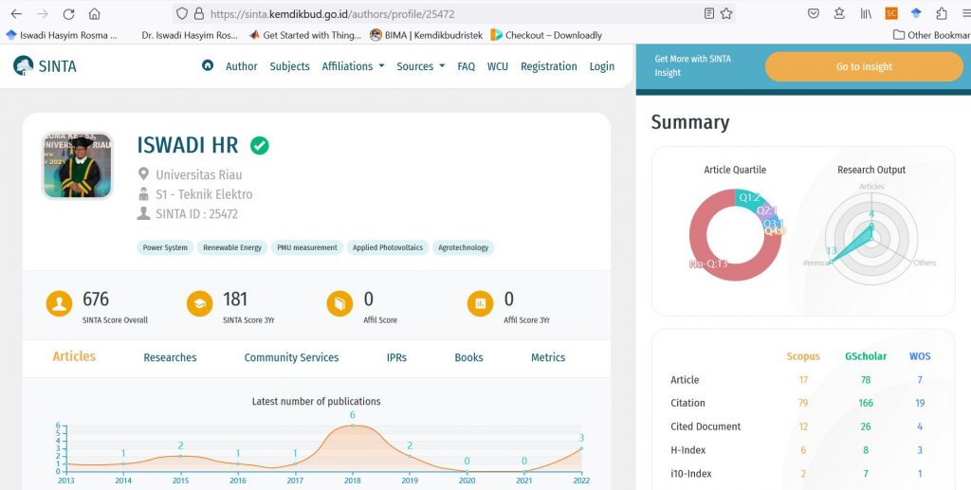The width and height of the screenshot is (971, 490).
Task: Click the GScholar column header
Action: click(866, 356)
